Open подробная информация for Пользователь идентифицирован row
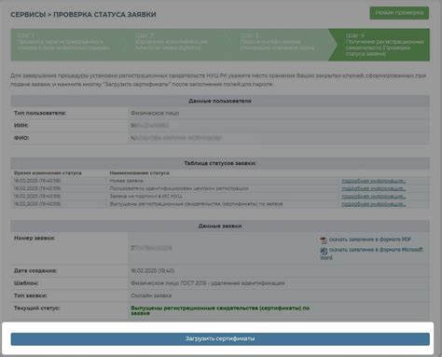This screenshot has width=442, height=357. point(374,188)
